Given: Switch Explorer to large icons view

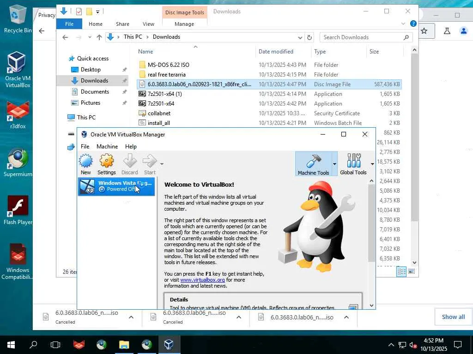Looking at the screenshot, I should [x=412, y=271].
